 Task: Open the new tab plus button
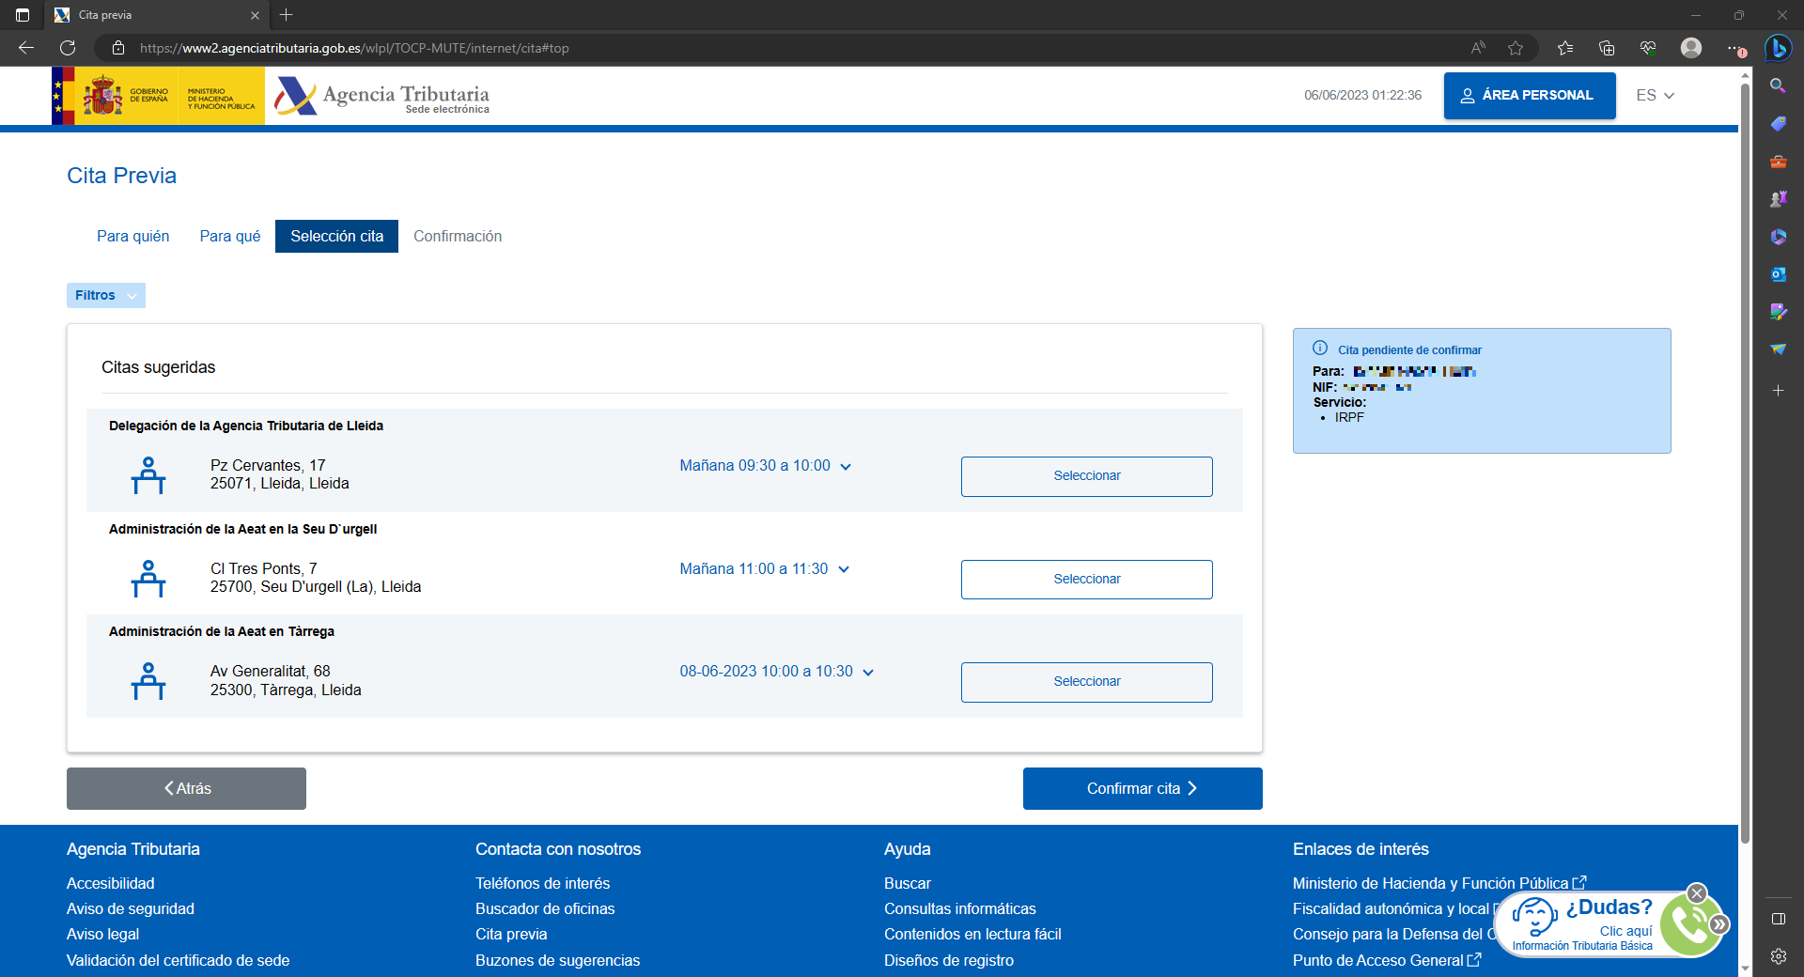pos(287,15)
